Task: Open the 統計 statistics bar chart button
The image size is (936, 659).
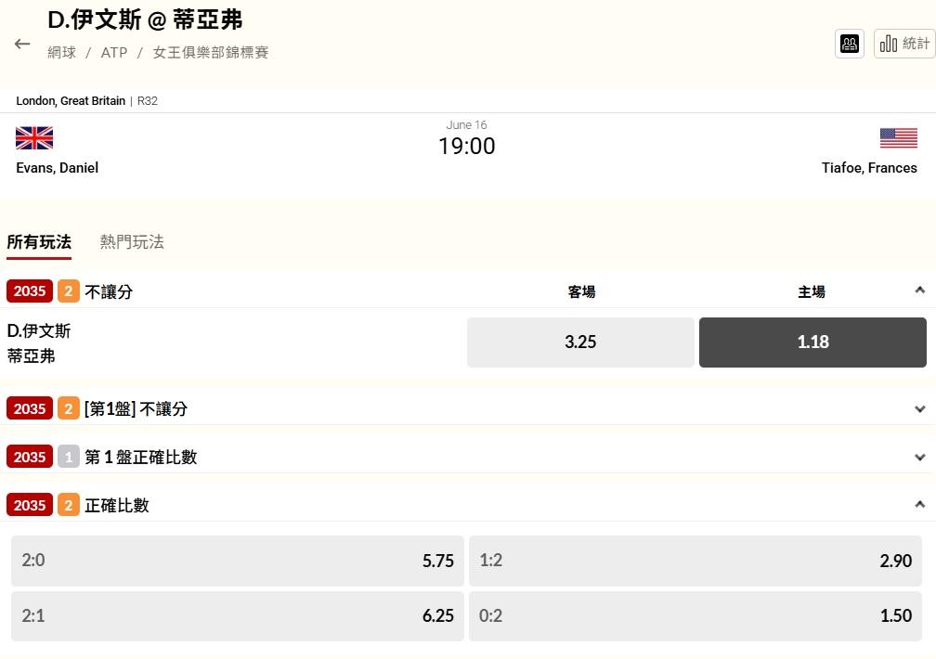Action: [x=903, y=44]
